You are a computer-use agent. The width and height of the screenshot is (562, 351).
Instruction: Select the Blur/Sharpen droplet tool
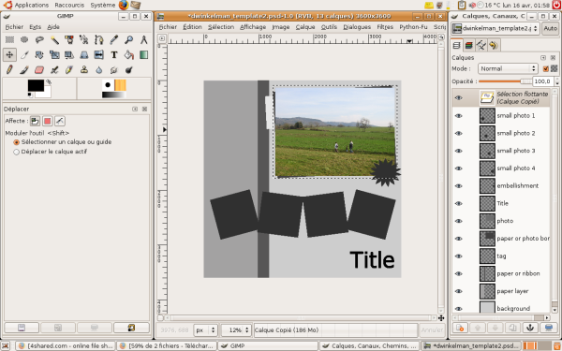99,69
